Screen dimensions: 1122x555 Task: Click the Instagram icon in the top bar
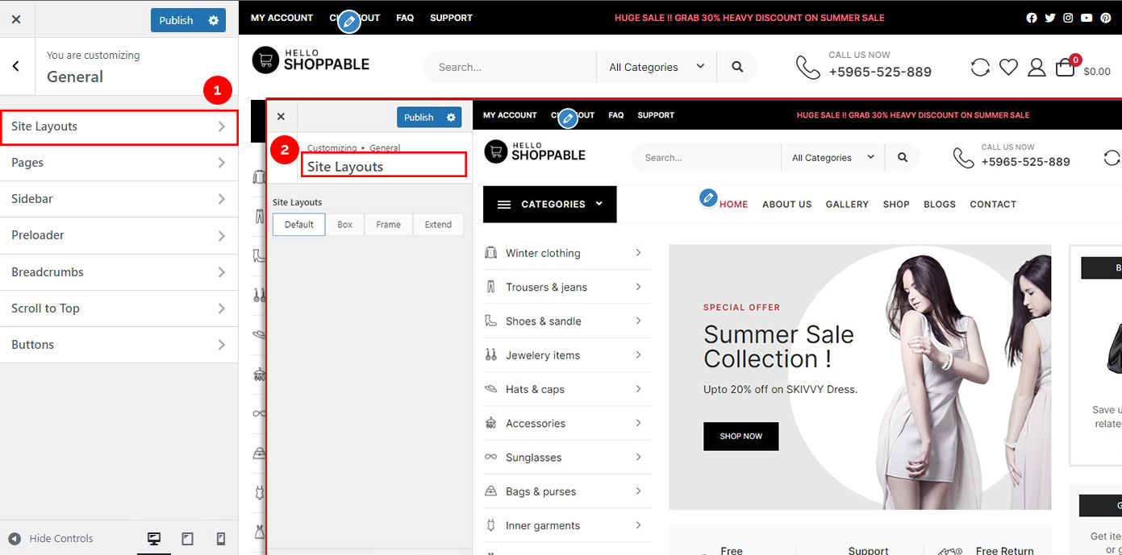point(1068,17)
